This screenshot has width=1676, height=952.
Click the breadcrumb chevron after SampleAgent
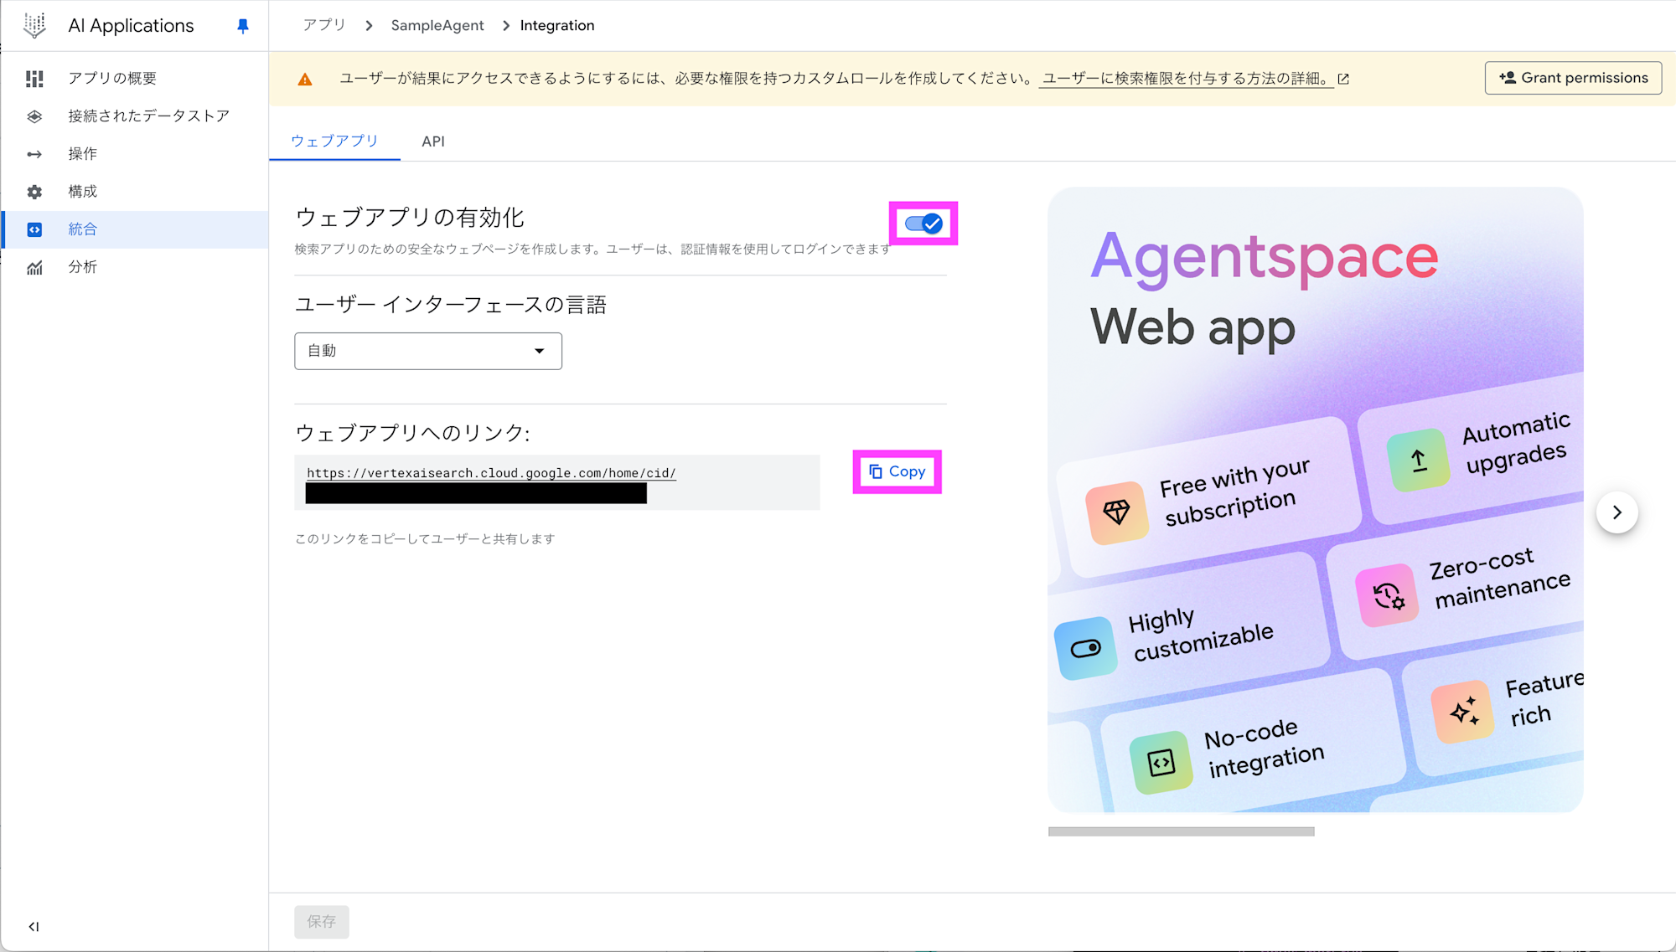point(506,26)
